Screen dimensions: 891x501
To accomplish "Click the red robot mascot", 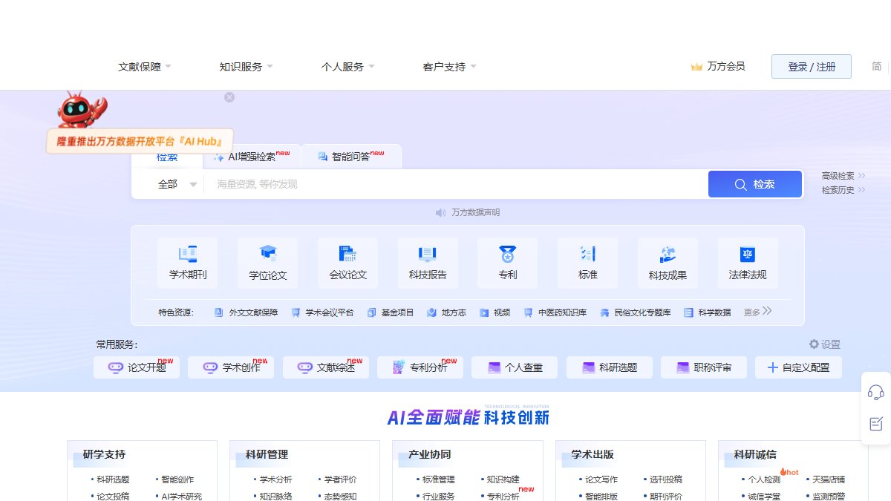I will tap(81, 110).
